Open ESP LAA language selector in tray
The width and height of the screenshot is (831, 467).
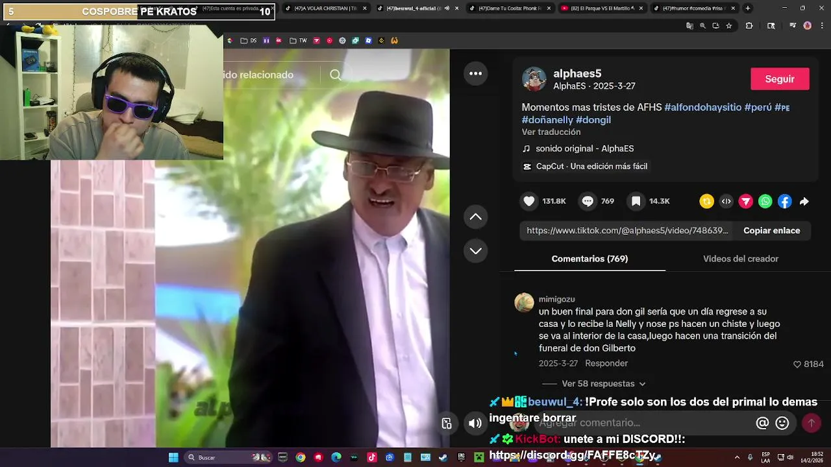[766, 457]
